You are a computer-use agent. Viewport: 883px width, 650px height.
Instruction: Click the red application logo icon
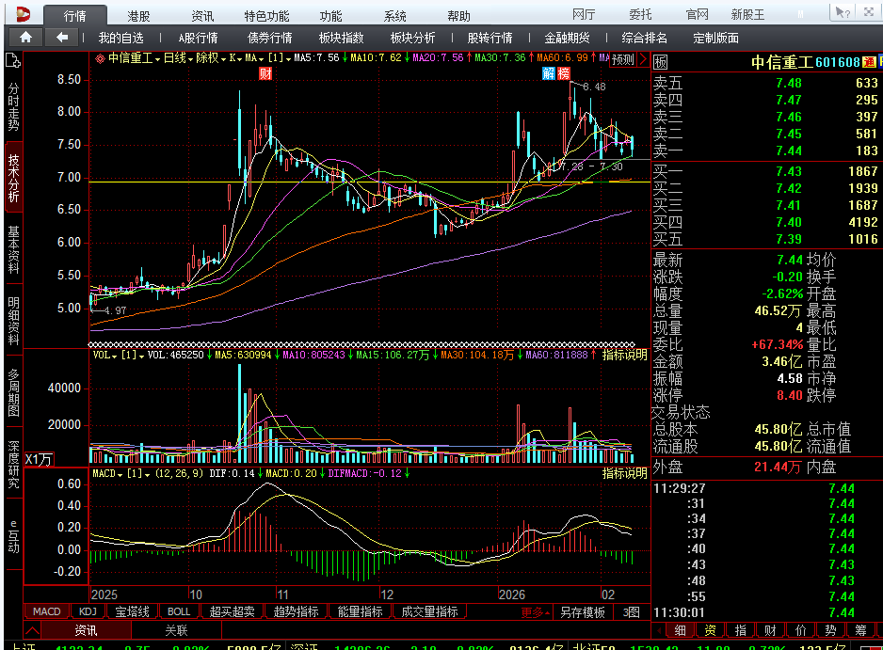[24, 14]
